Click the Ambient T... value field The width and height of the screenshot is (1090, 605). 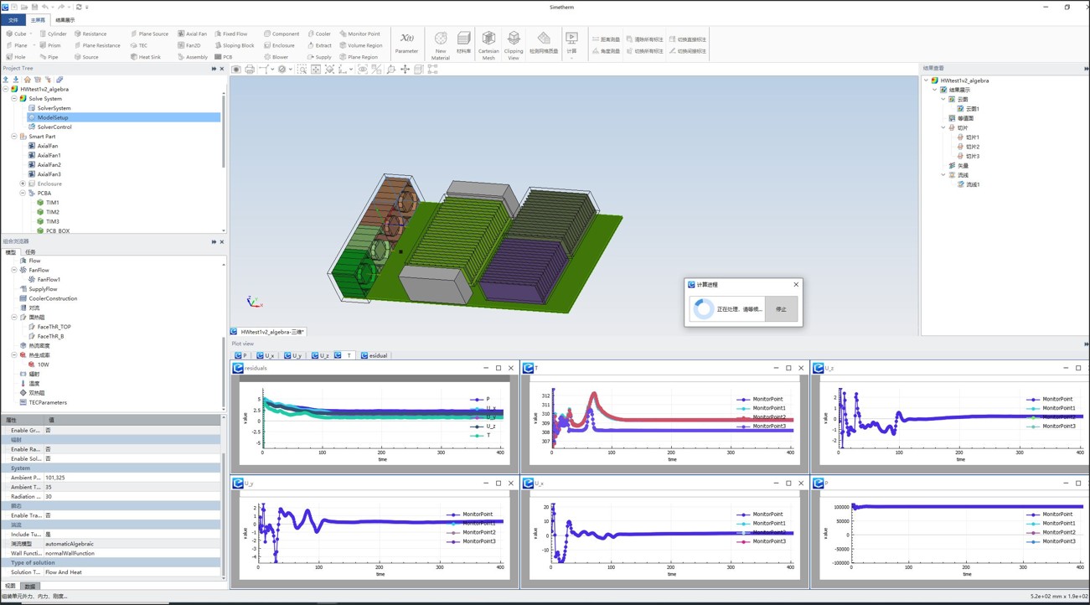pyautogui.click(x=133, y=487)
